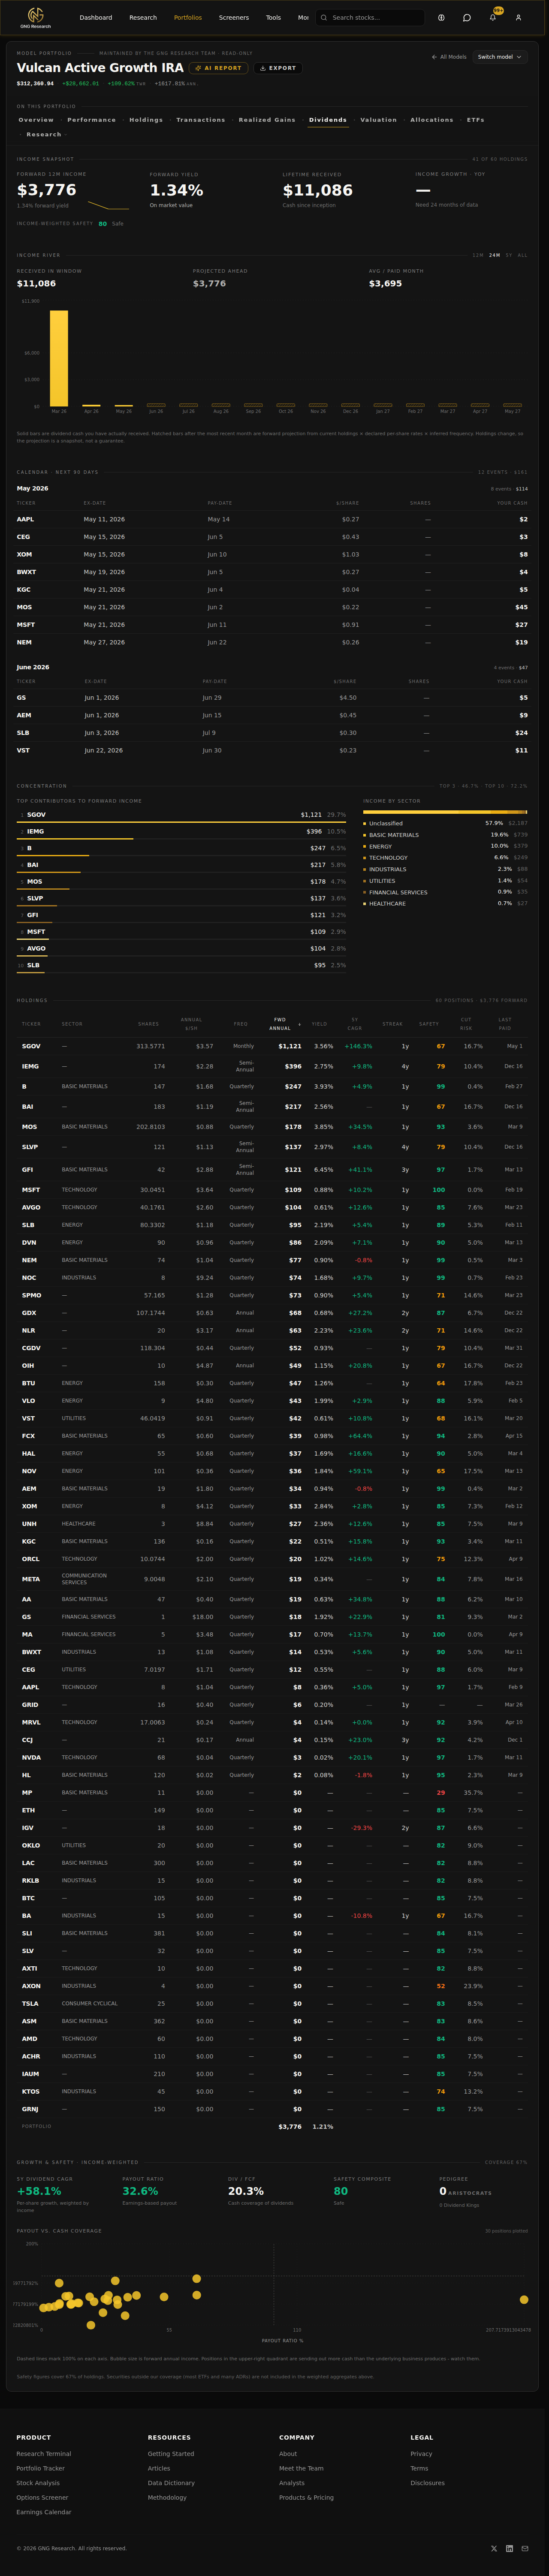
Task: Export the portfolio data
Action: (x=278, y=68)
